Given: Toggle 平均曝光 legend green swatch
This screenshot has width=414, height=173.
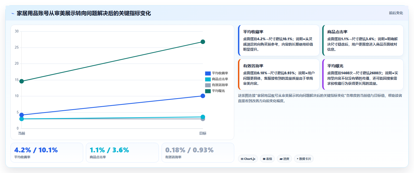Looking at the screenshot, I should coord(208,91).
